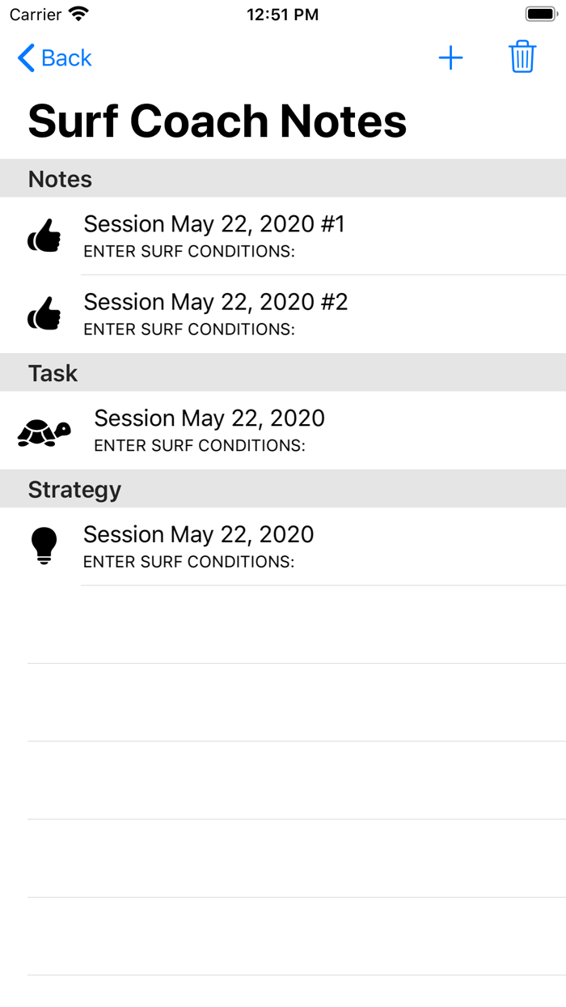566x1007 pixels.
Task: Select the Task section header
Action: tap(53, 373)
